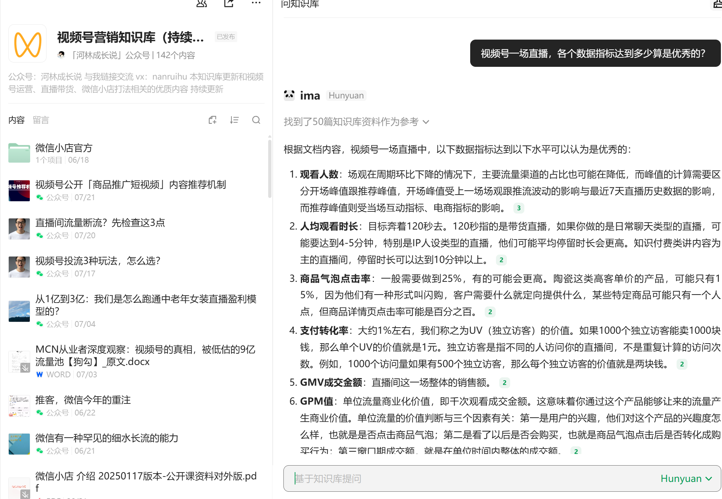722x499 pixels.
Task: Open the three-dot more options menu
Action: pyautogui.click(x=256, y=3)
